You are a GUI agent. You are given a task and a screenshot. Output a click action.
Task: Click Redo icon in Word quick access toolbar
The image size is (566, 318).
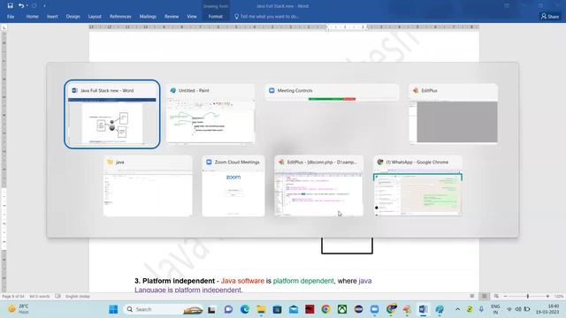click(34, 6)
